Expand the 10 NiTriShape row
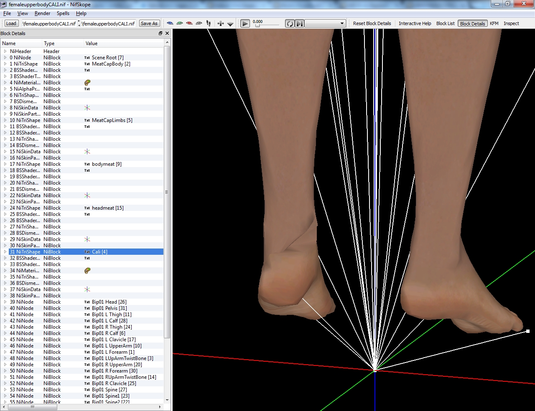The image size is (535, 411). point(5,120)
